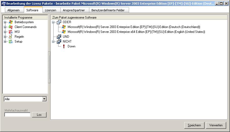This screenshot has height=132, width=230.
Task: Click the Zum Paket zugewiesene Software header
Action: click(139, 18)
